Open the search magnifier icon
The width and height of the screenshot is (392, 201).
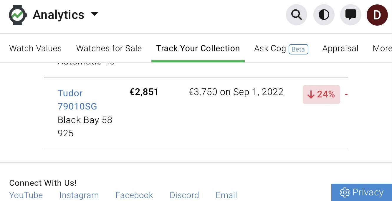point(297,15)
